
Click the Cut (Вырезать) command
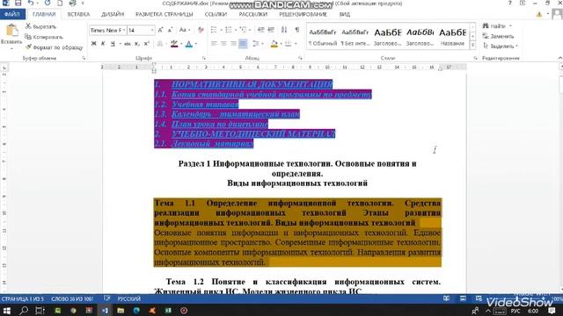pyautogui.click(x=40, y=26)
